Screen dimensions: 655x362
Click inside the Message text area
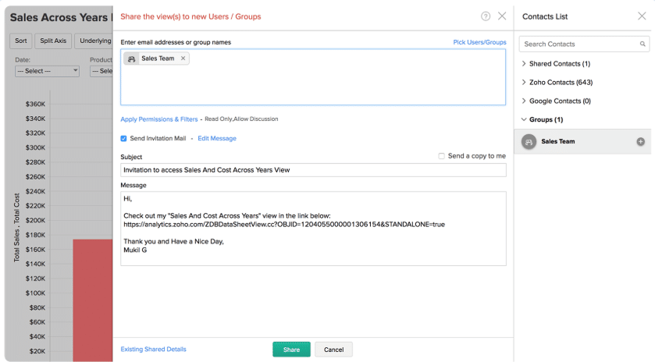(313, 229)
